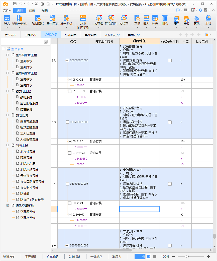Open 统一调价 unified price adjustment
This screenshot has height=261, width=217.
click(x=66, y=18)
